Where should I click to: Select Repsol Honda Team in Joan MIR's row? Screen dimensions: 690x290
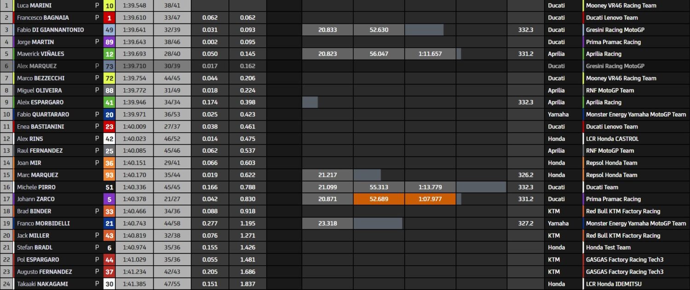click(611, 163)
